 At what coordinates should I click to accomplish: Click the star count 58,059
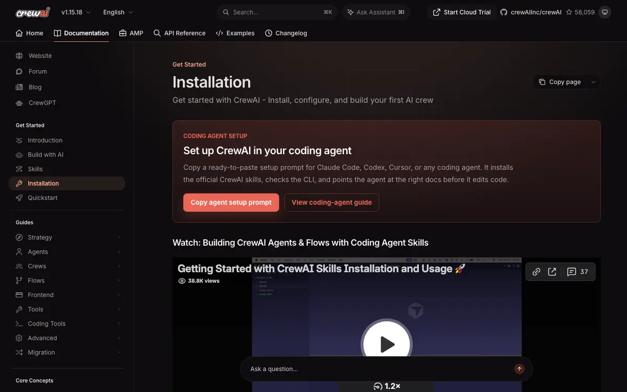[x=580, y=12]
